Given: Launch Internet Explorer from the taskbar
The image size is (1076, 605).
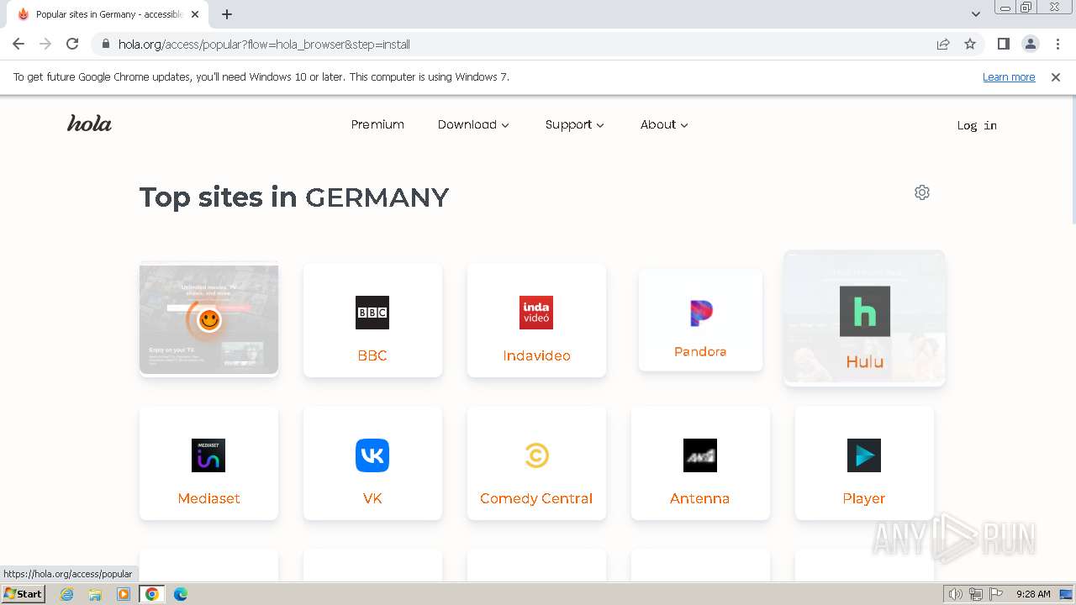Looking at the screenshot, I should (x=67, y=594).
